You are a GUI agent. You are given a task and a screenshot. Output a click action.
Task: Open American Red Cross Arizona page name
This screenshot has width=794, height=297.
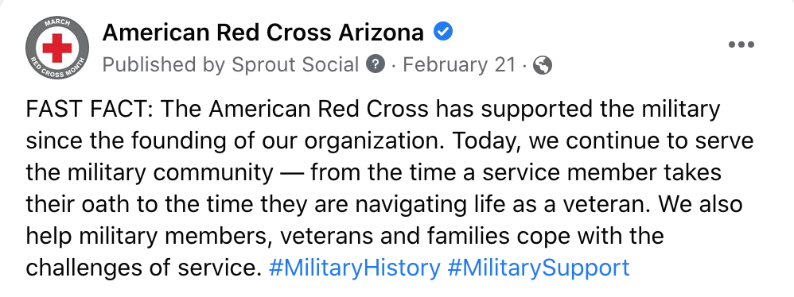coord(263,33)
